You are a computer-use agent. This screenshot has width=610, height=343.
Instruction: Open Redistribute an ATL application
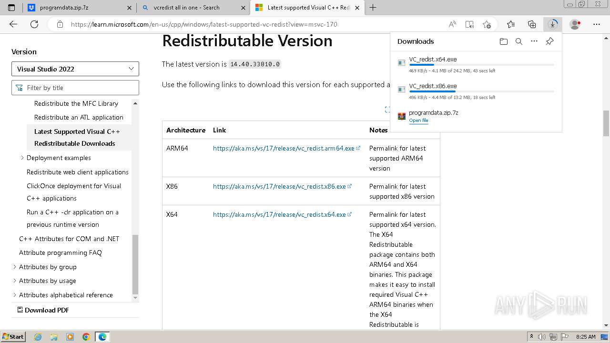coord(79,117)
